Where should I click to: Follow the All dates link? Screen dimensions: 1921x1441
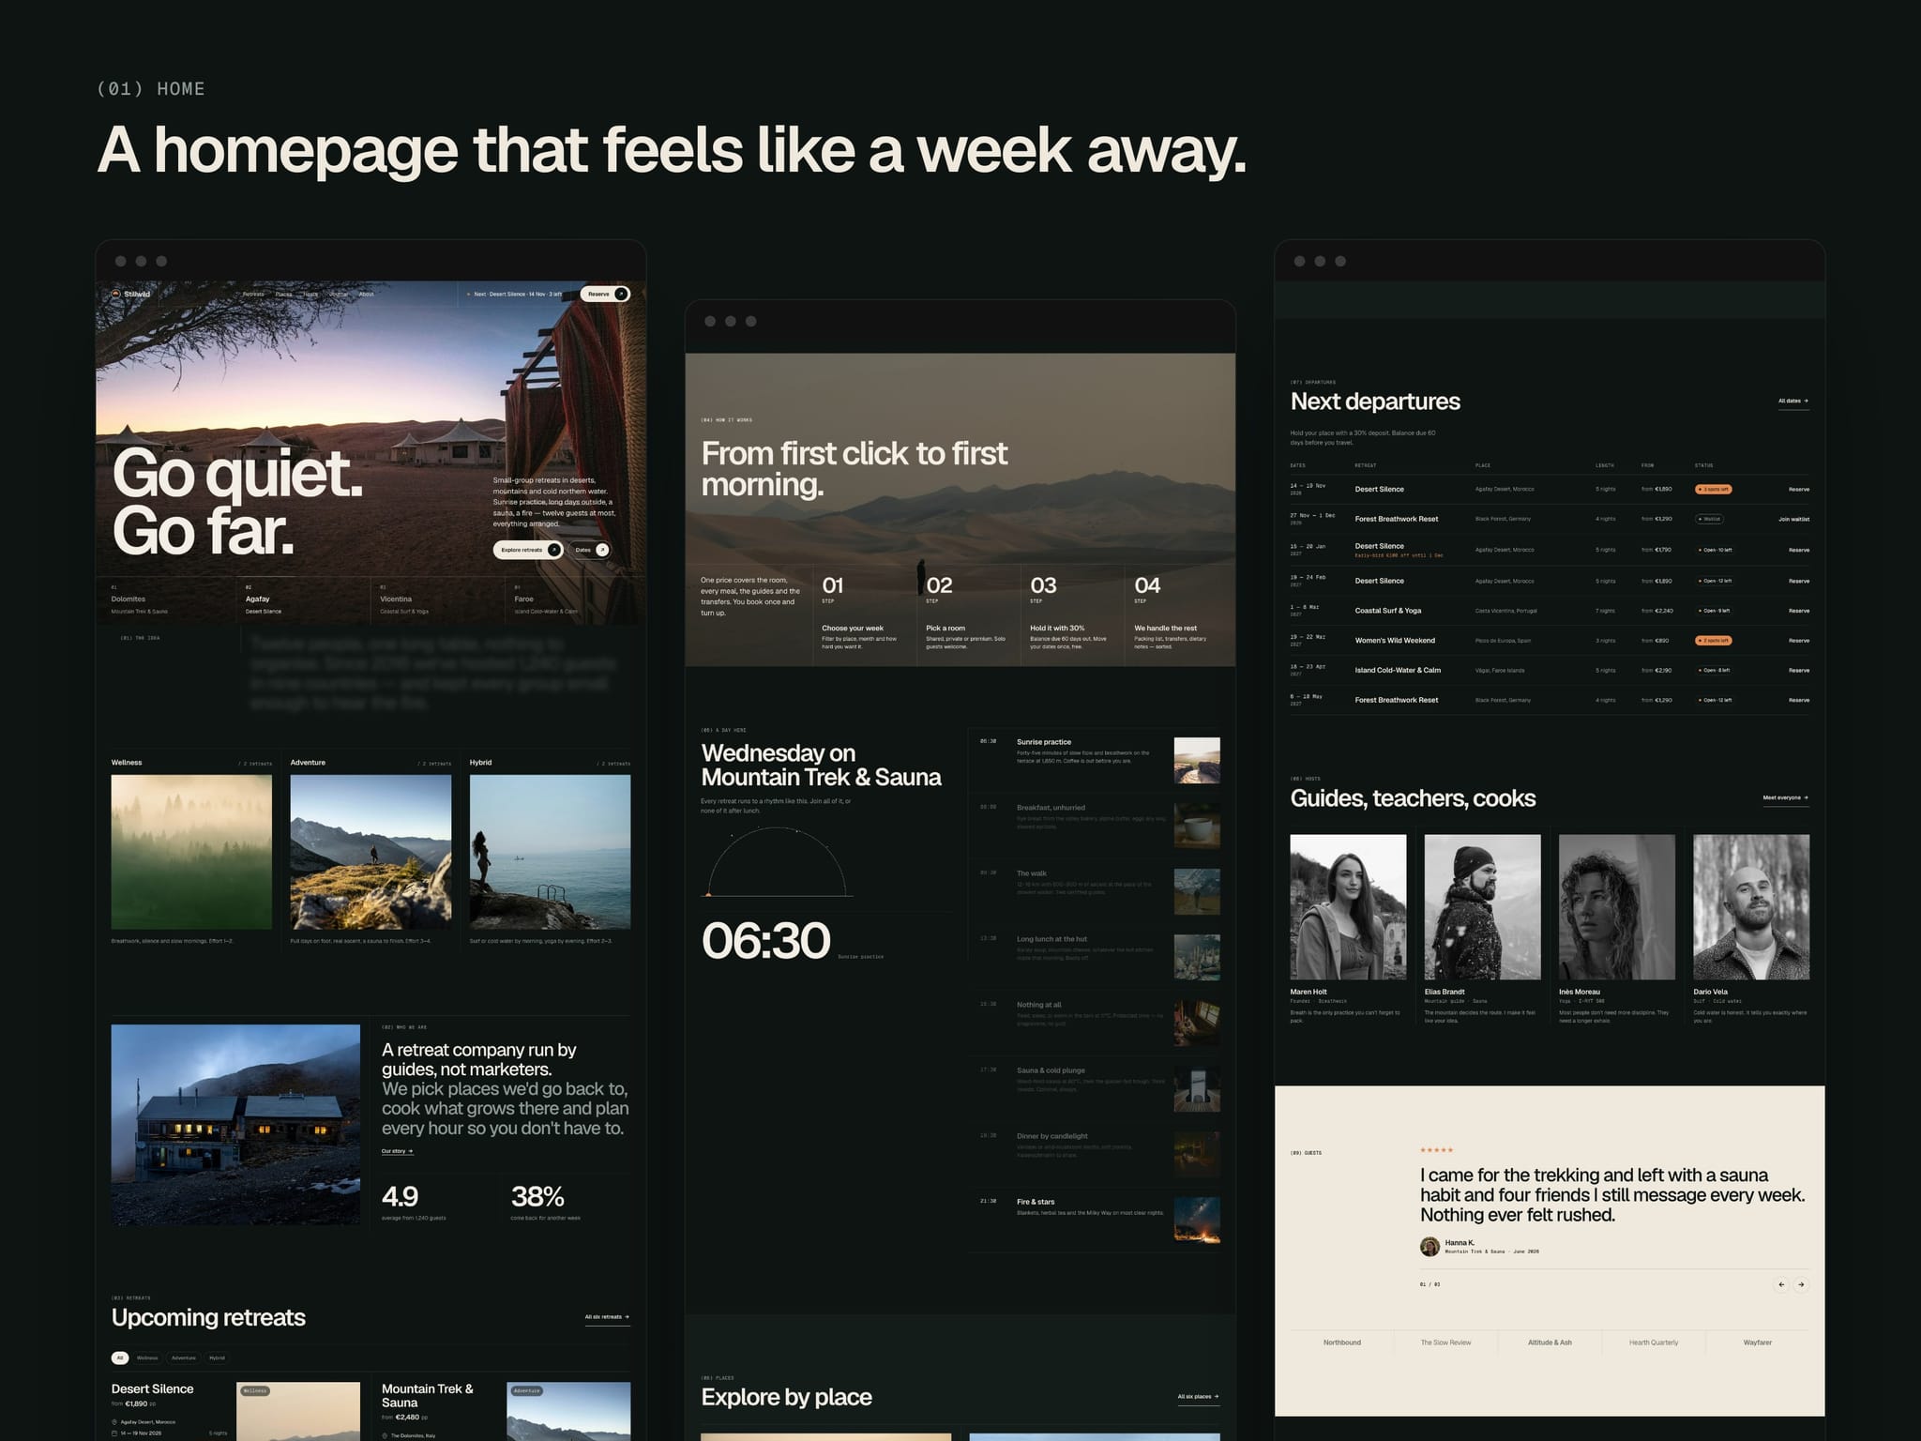click(1793, 402)
